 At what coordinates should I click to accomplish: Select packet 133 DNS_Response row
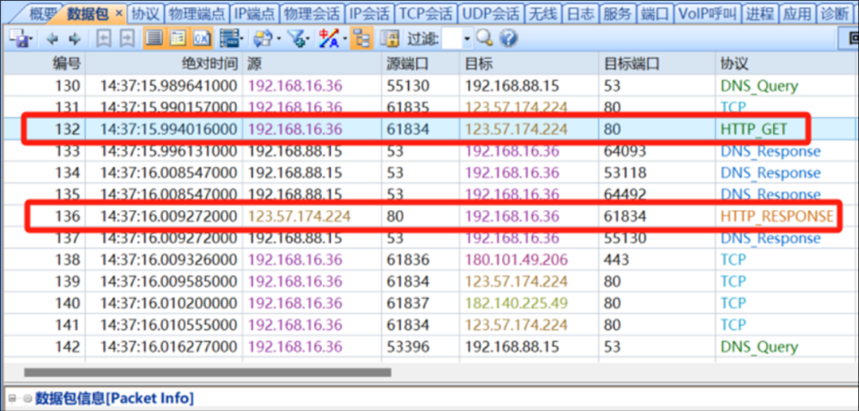tap(429, 151)
